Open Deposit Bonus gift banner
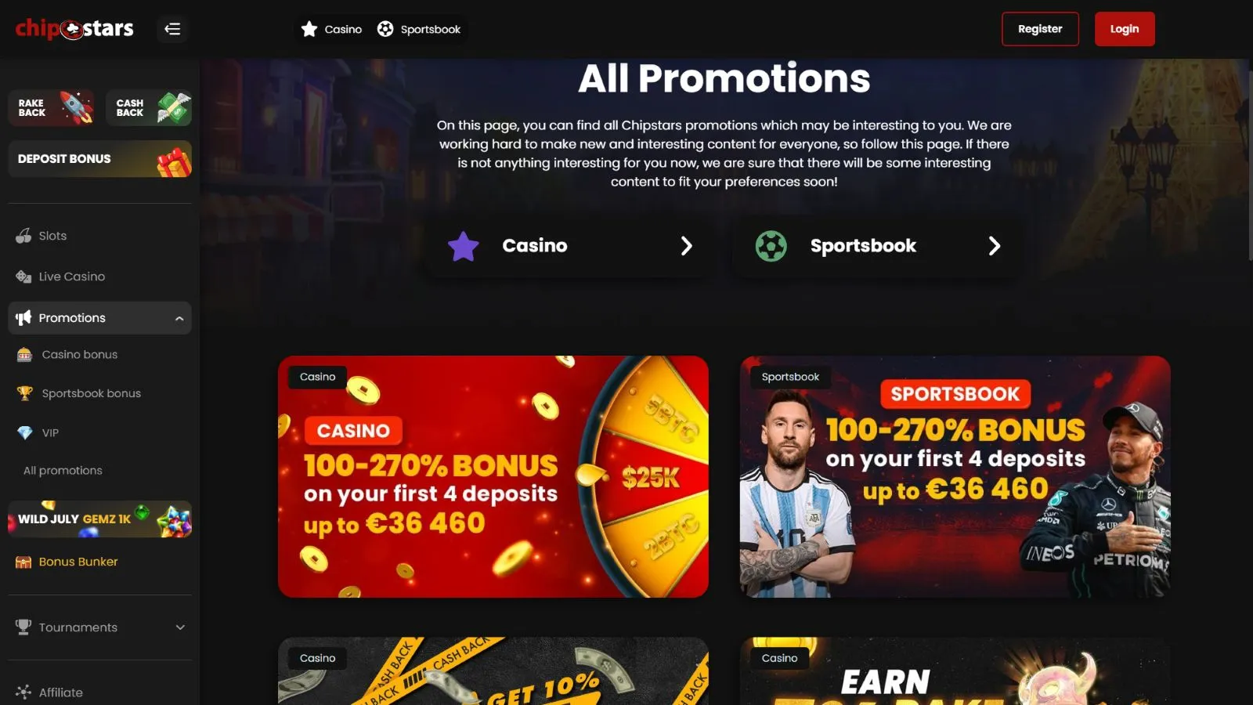1253x705 pixels. tap(100, 159)
